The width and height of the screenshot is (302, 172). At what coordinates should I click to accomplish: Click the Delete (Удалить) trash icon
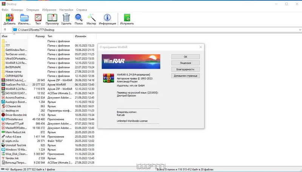66,18
